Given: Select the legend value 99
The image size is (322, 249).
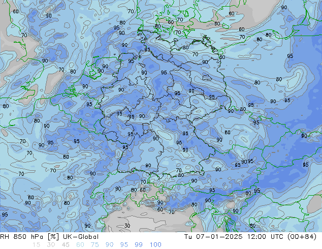Looking at the screenshot, I should [139, 245].
